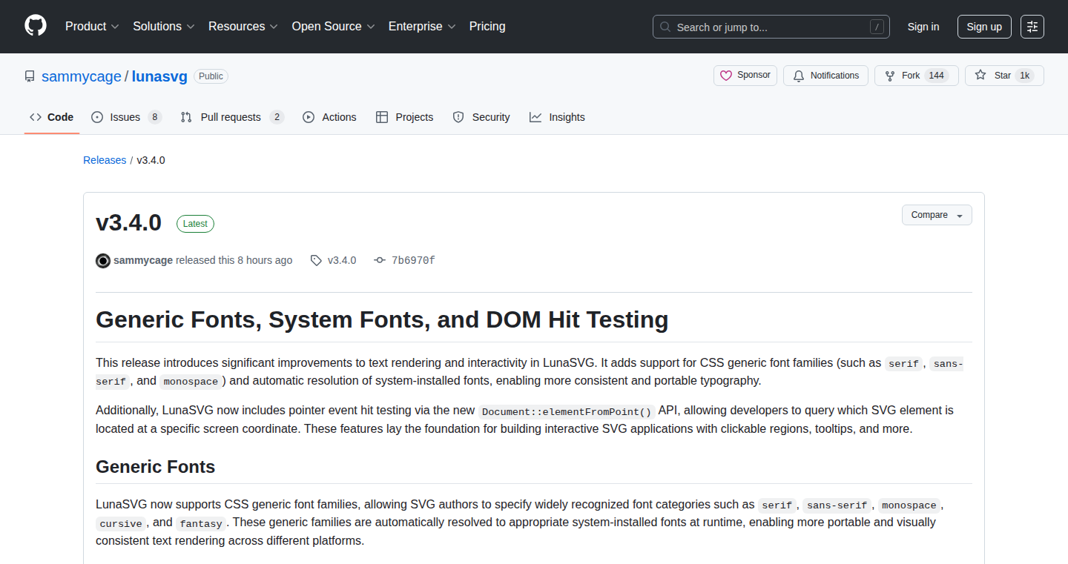Image resolution: width=1068 pixels, height=564 pixels.
Task: Switch to the Code tab
Action: pyautogui.click(x=52, y=117)
